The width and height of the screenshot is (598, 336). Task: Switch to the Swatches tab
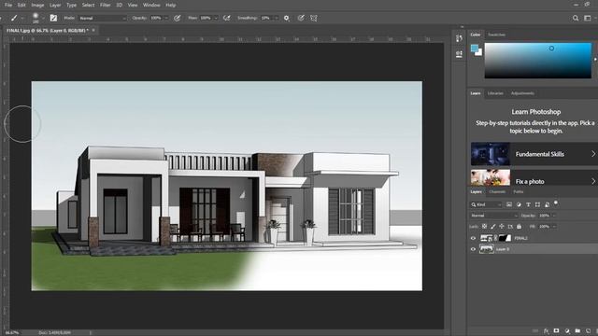496,35
